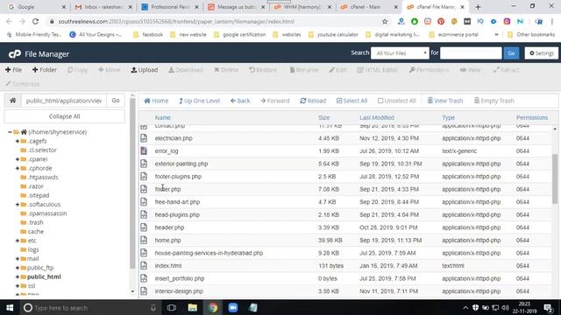Click the Rename toolbar button
This screenshot has height=315, width=561.
[304, 70]
